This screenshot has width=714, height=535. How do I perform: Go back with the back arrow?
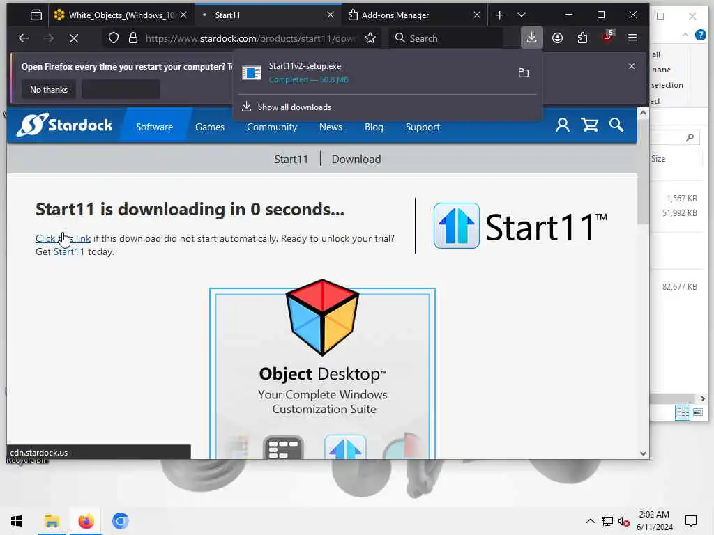tap(24, 38)
